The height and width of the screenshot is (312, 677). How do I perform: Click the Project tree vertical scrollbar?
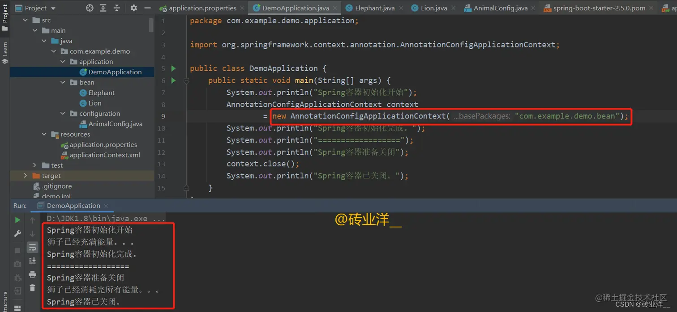click(151, 25)
